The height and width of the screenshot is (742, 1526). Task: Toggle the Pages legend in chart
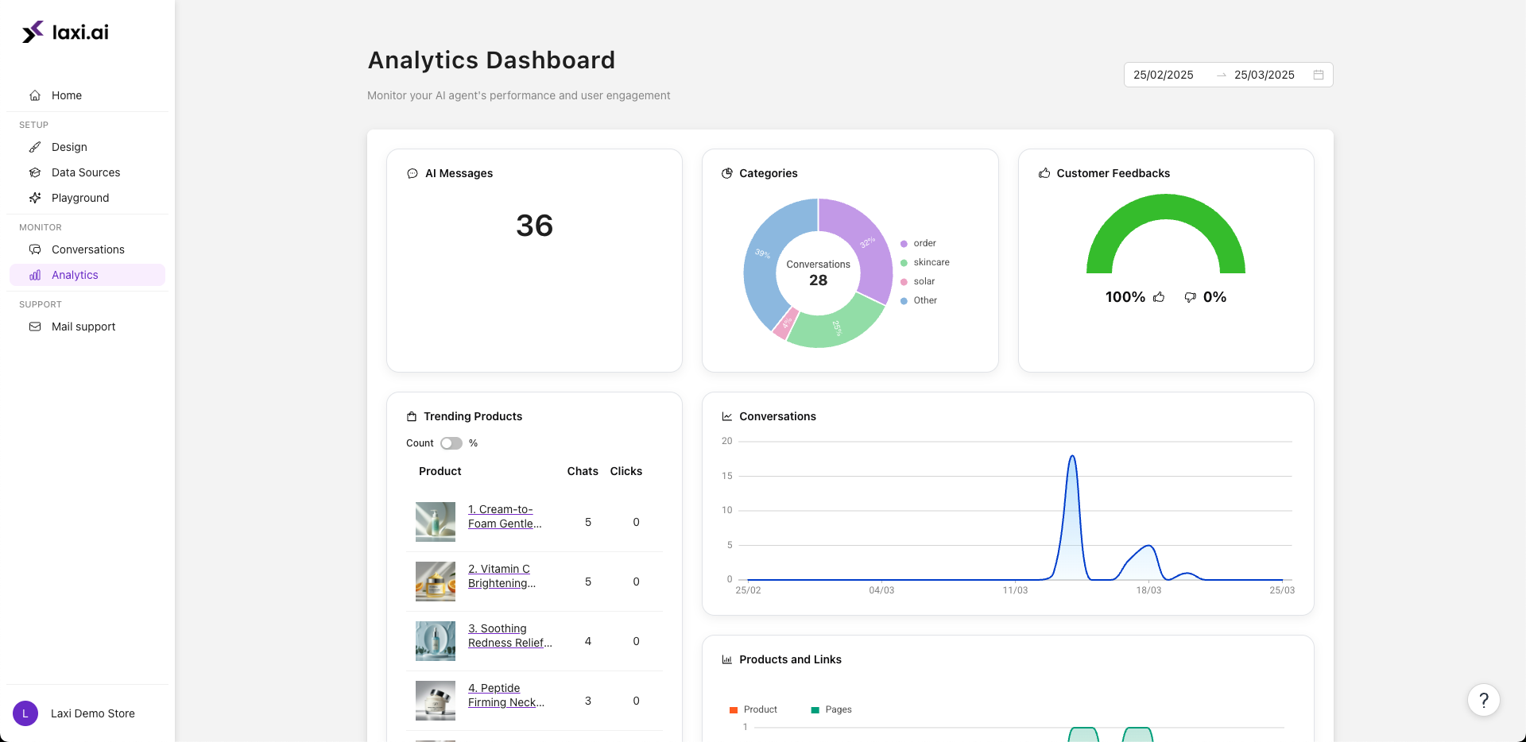(x=831, y=709)
